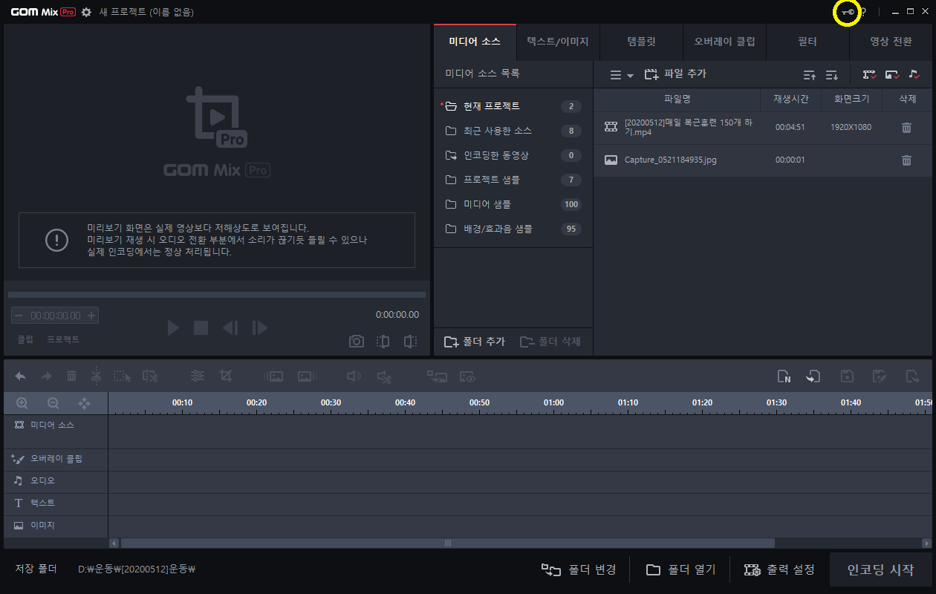Select 인코딩한 동영상 folder

(513, 155)
